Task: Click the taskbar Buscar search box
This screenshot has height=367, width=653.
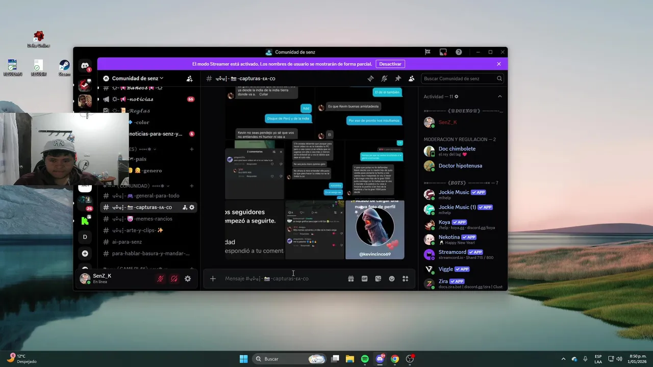Action: pos(290,359)
